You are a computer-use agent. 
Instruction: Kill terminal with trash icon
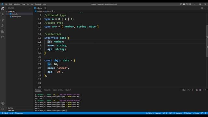(200, 90)
